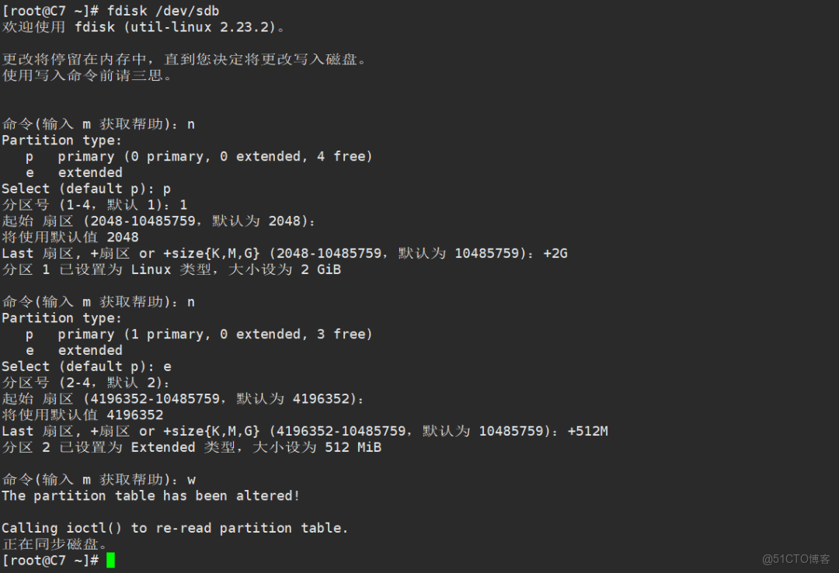Click the 'Calling ioctl()' output line

pos(174,528)
